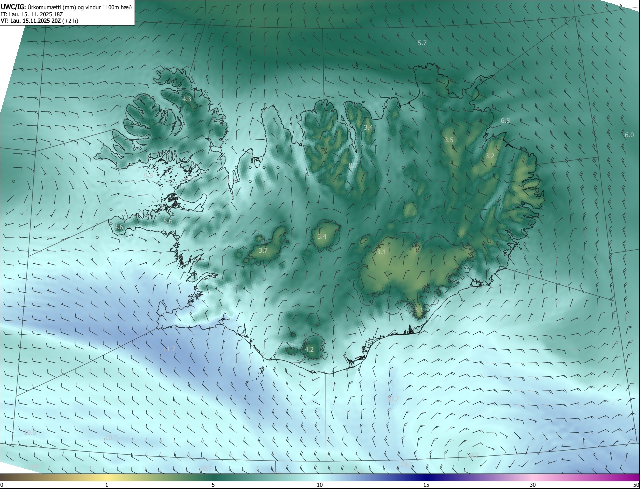640x489 pixels.
Task: Click the 5.6 value label on Snæfellsnes
Action: click(168, 221)
